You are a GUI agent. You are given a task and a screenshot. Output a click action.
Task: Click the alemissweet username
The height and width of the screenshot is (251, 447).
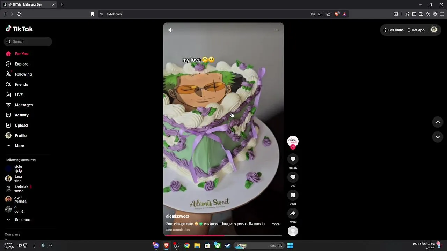(x=177, y=216)
